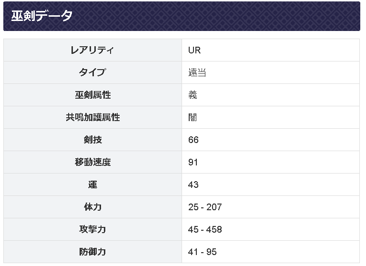
Task: Click the 運 row label
Action: 92,184
